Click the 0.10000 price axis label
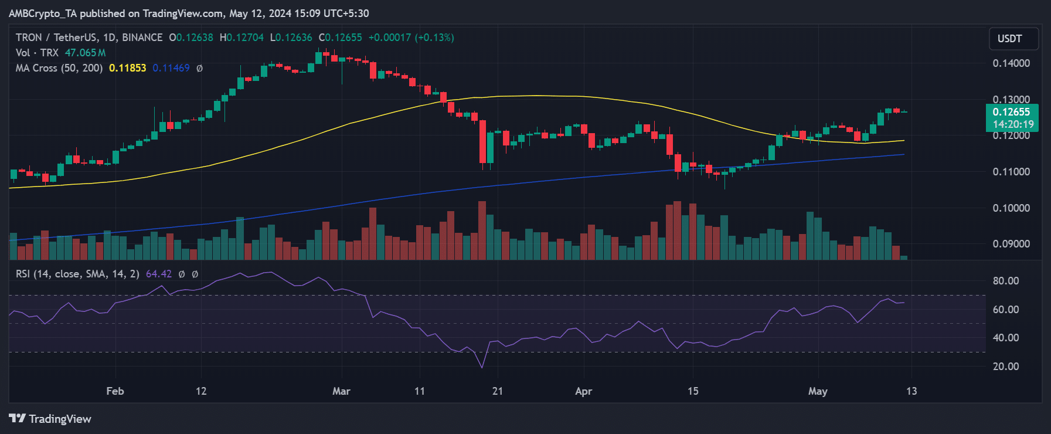1051x434 pixels. (x=1011, y=208)
